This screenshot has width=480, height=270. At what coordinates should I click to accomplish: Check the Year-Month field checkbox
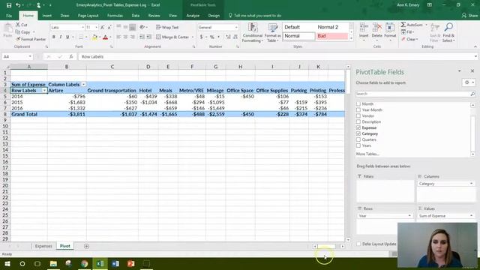click(358, 110)
